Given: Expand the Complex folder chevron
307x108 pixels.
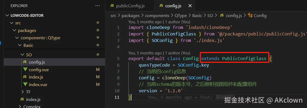Looking at the screenshot, I should [x=20, y=107].
